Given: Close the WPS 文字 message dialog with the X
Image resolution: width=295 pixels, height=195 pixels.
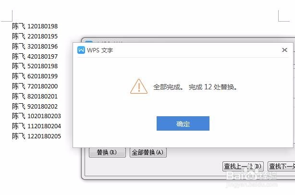Looking at the screenshot, I should point(284,50).
